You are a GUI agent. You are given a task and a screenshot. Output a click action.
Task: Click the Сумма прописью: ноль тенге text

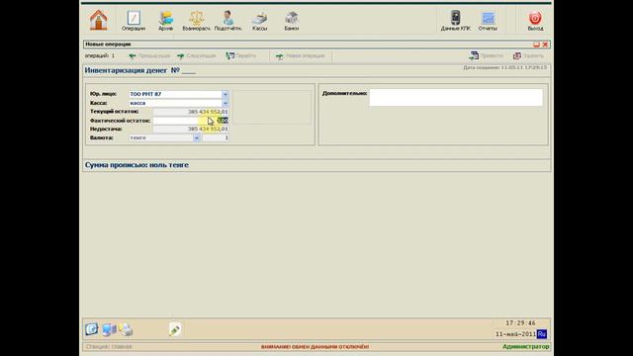(136, 165)
